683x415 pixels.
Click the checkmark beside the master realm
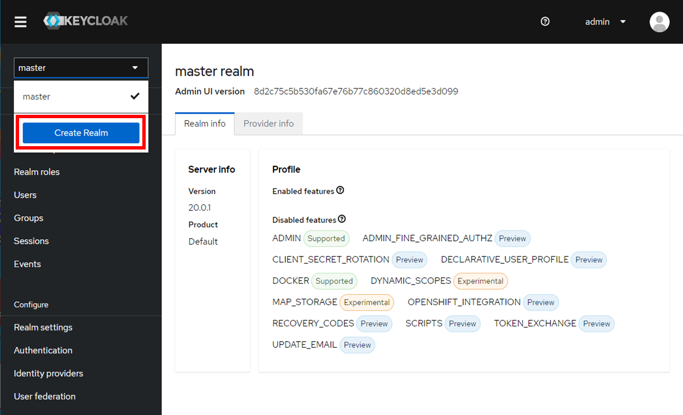[135, 96]
